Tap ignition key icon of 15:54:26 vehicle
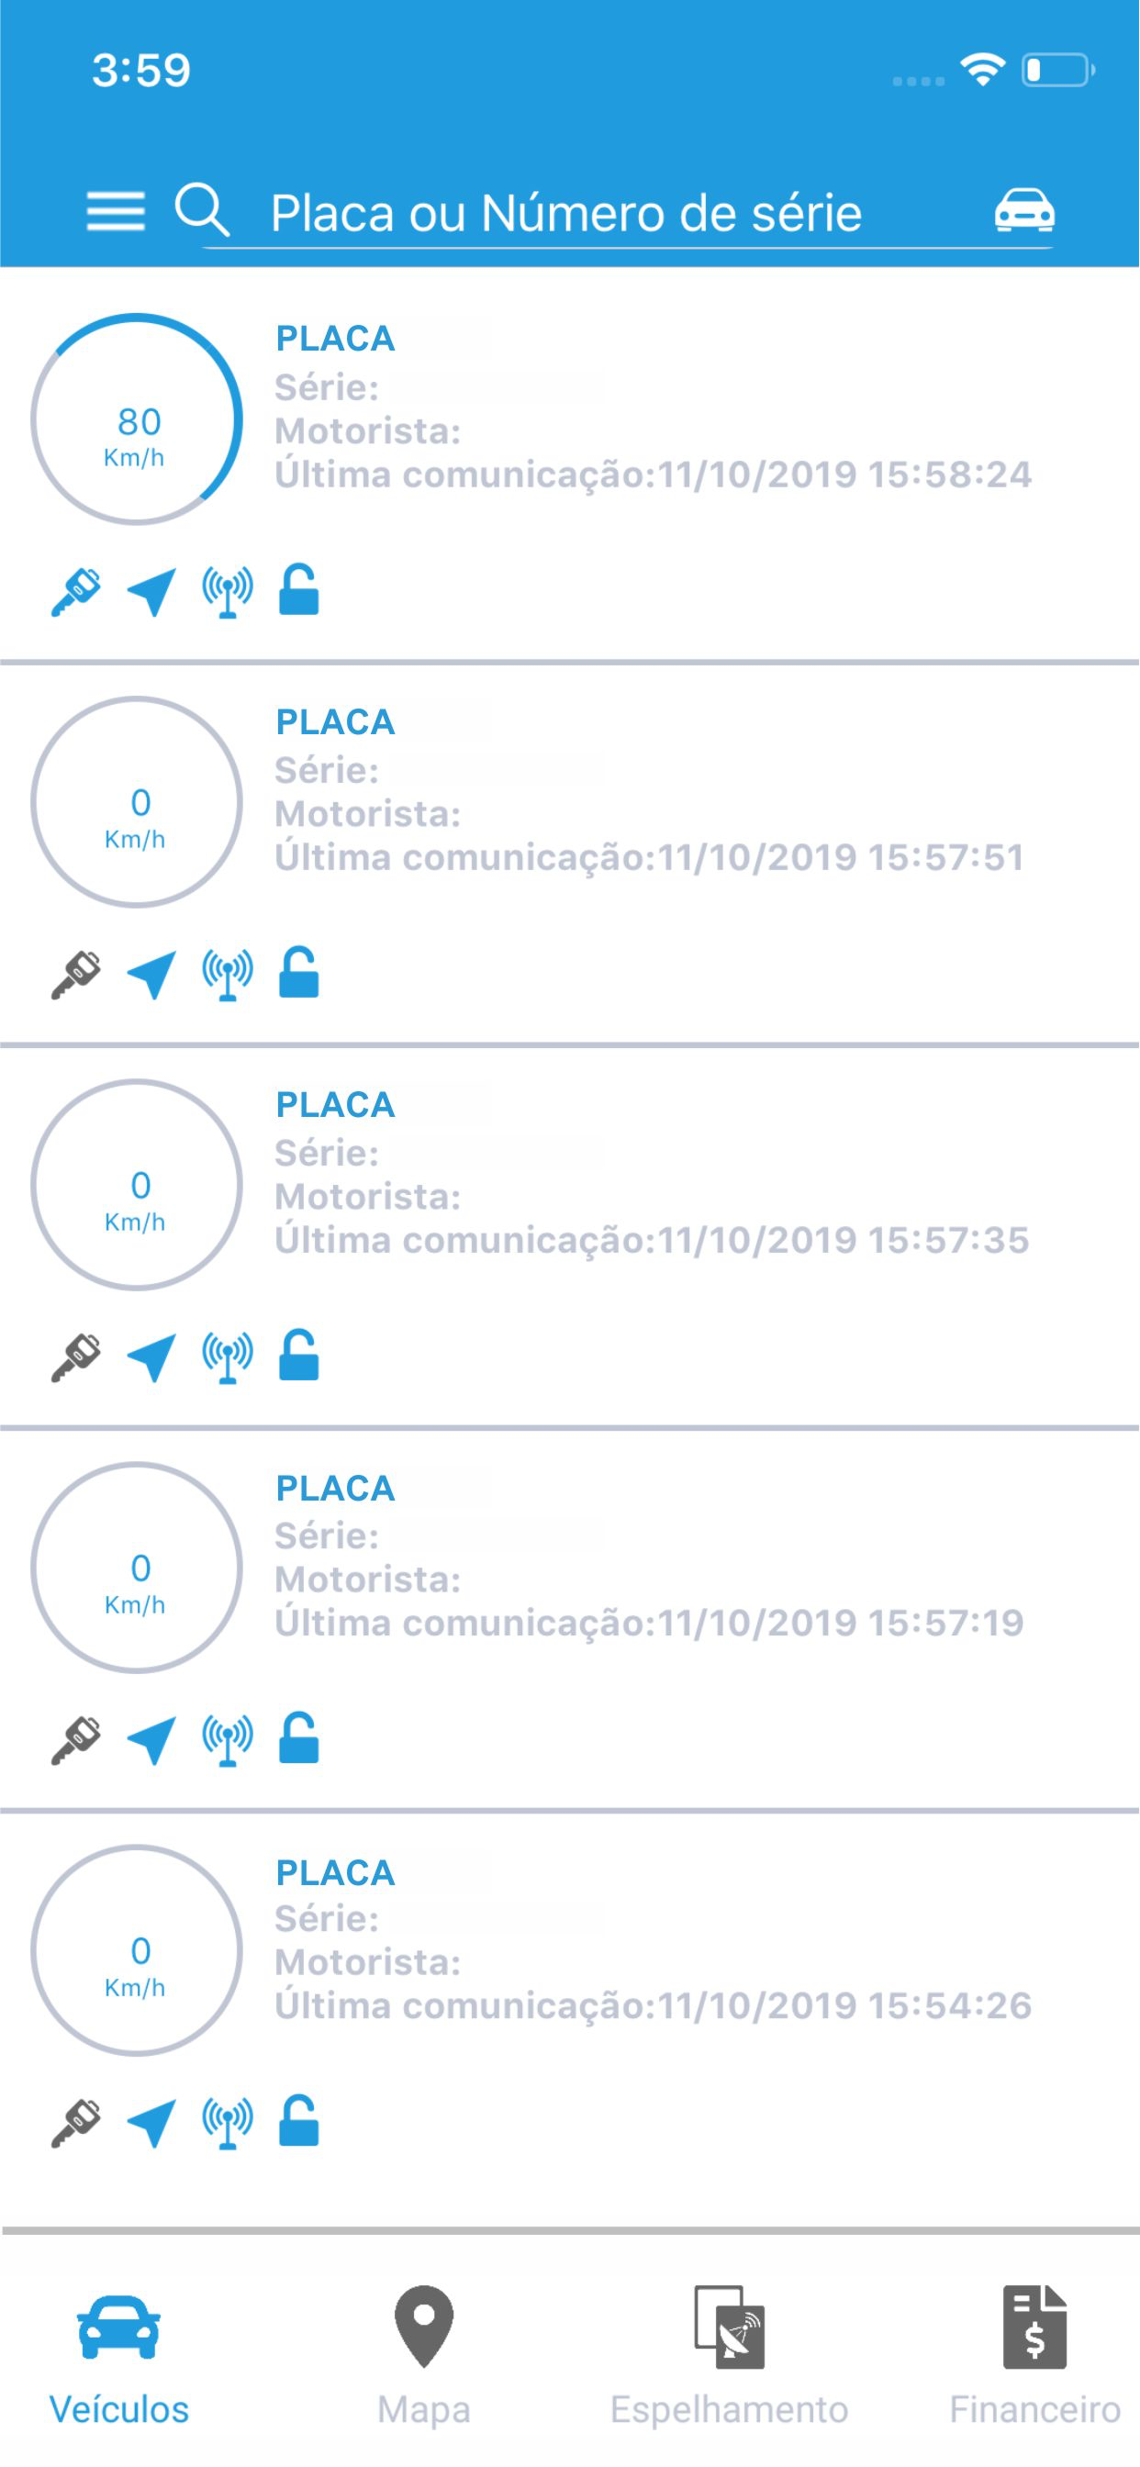Viewport: 1140px width, 2467px height. (x=75, y=2123)
